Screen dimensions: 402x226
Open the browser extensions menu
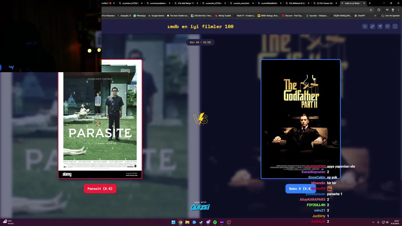[x=379, y=10]
